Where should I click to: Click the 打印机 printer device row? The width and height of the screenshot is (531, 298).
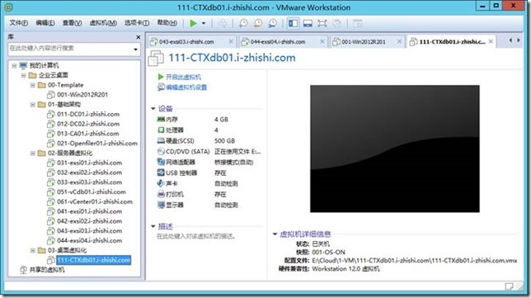[209, 194]
